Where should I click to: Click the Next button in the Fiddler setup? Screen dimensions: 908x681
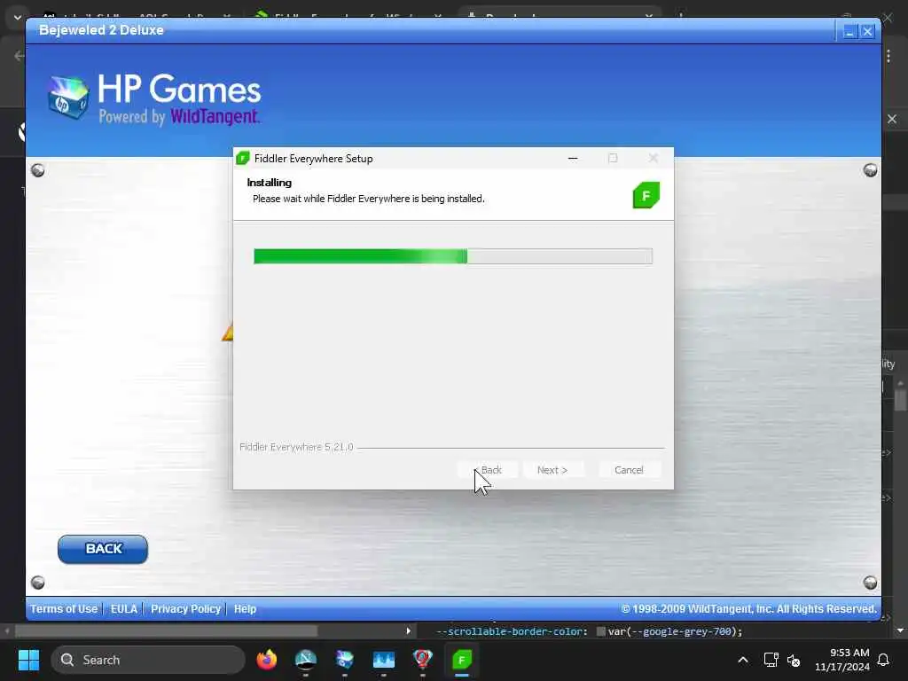pyautogui.click(x=552, y=470)
